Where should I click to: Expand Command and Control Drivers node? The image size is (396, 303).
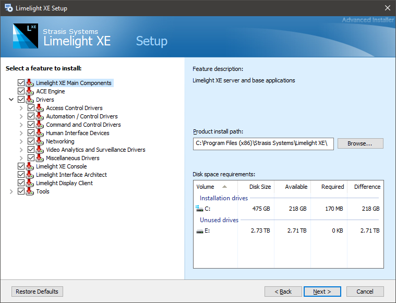point(21,125)
